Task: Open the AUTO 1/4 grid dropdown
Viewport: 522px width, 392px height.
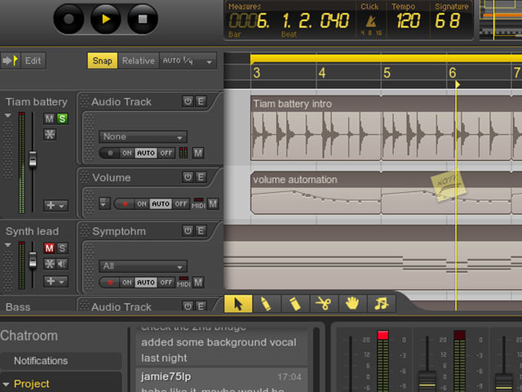Action: click(x=188, y=60)
